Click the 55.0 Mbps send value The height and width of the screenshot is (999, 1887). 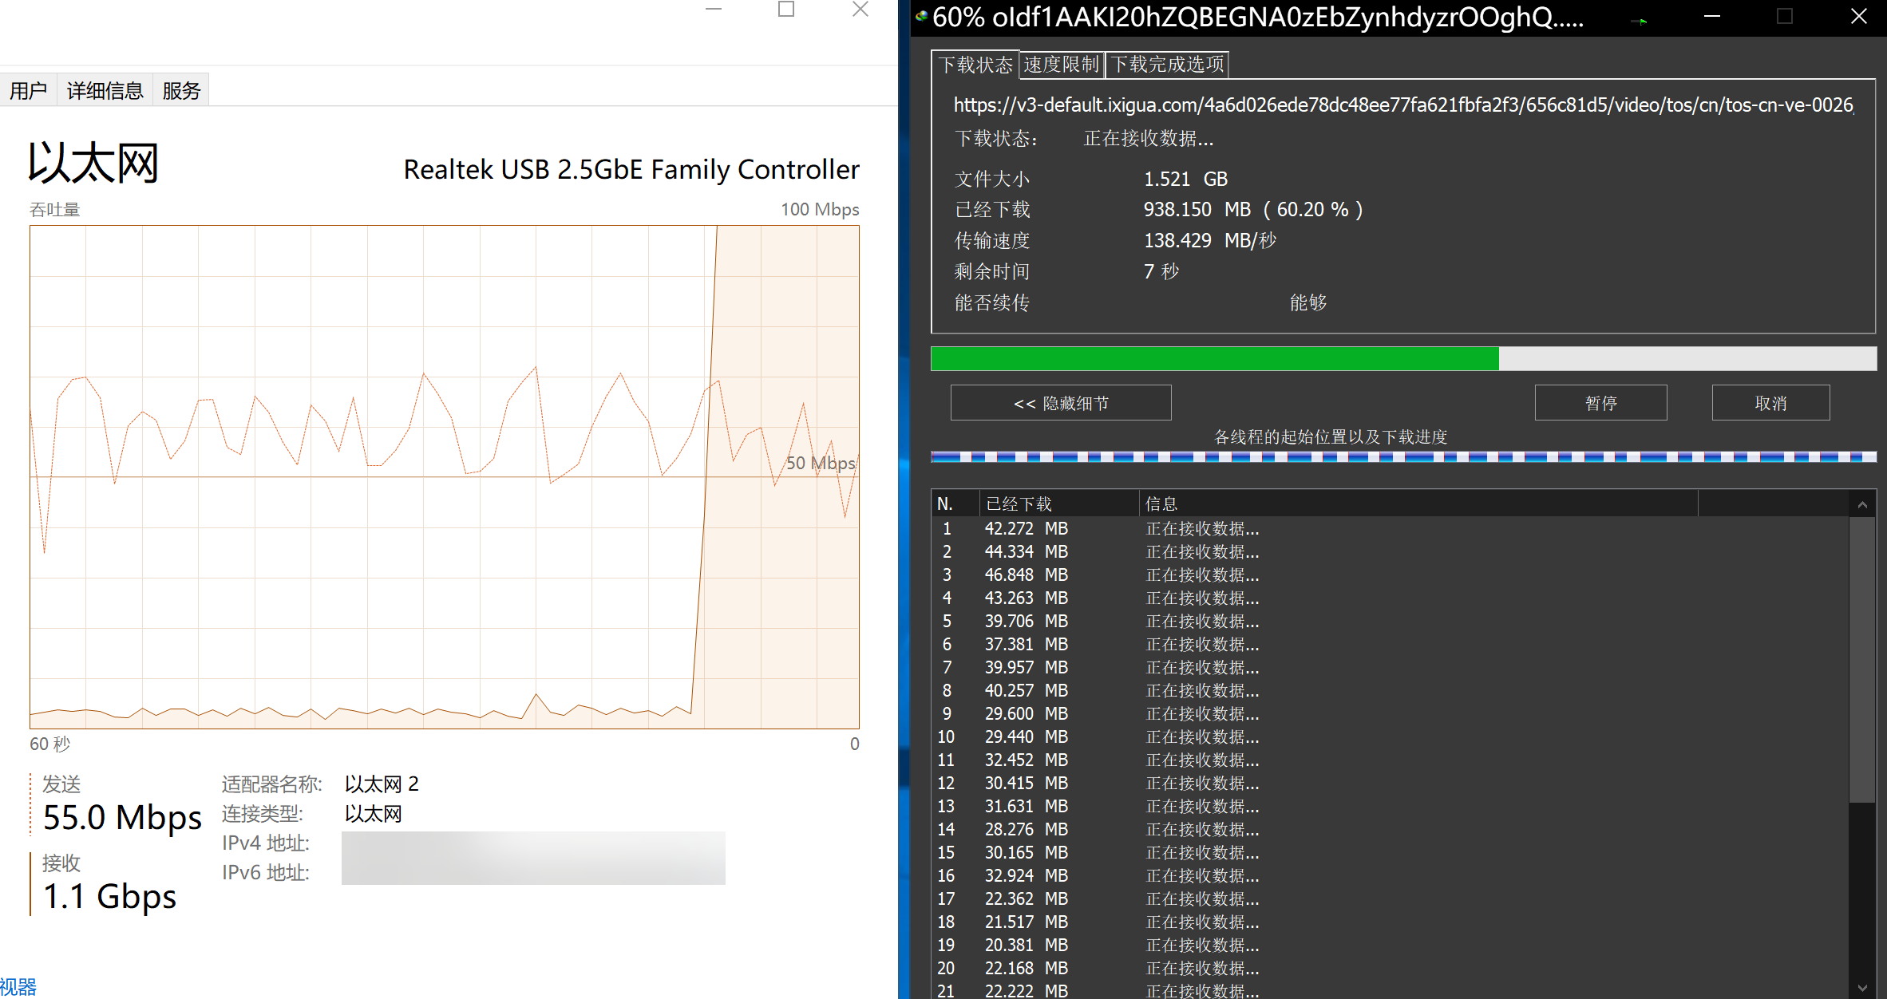point(122,818)
